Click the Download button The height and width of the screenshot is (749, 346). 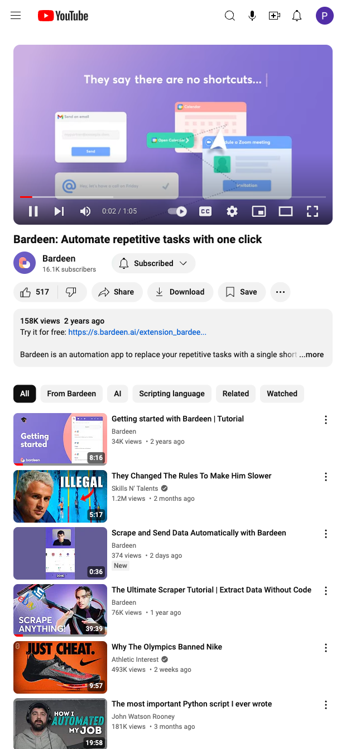click(x=180, y=292)
